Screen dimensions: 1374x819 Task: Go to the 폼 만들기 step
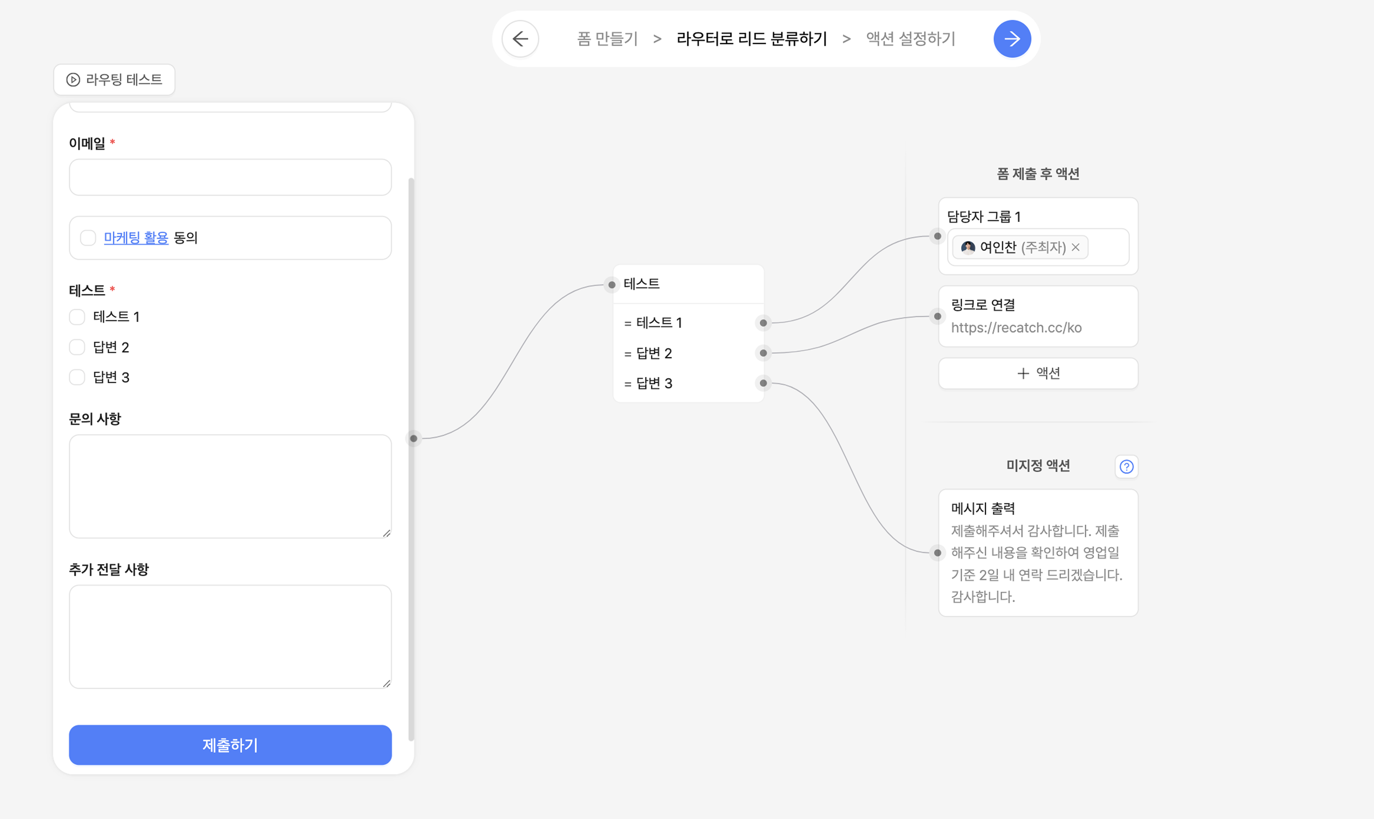607,38
